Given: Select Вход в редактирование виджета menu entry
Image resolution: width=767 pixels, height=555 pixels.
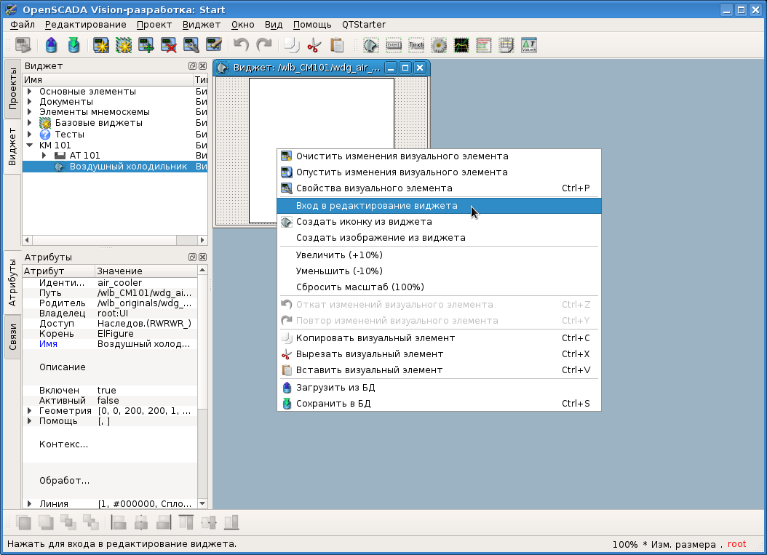Looking at the screenshot, I should click(x=376, y=206).
